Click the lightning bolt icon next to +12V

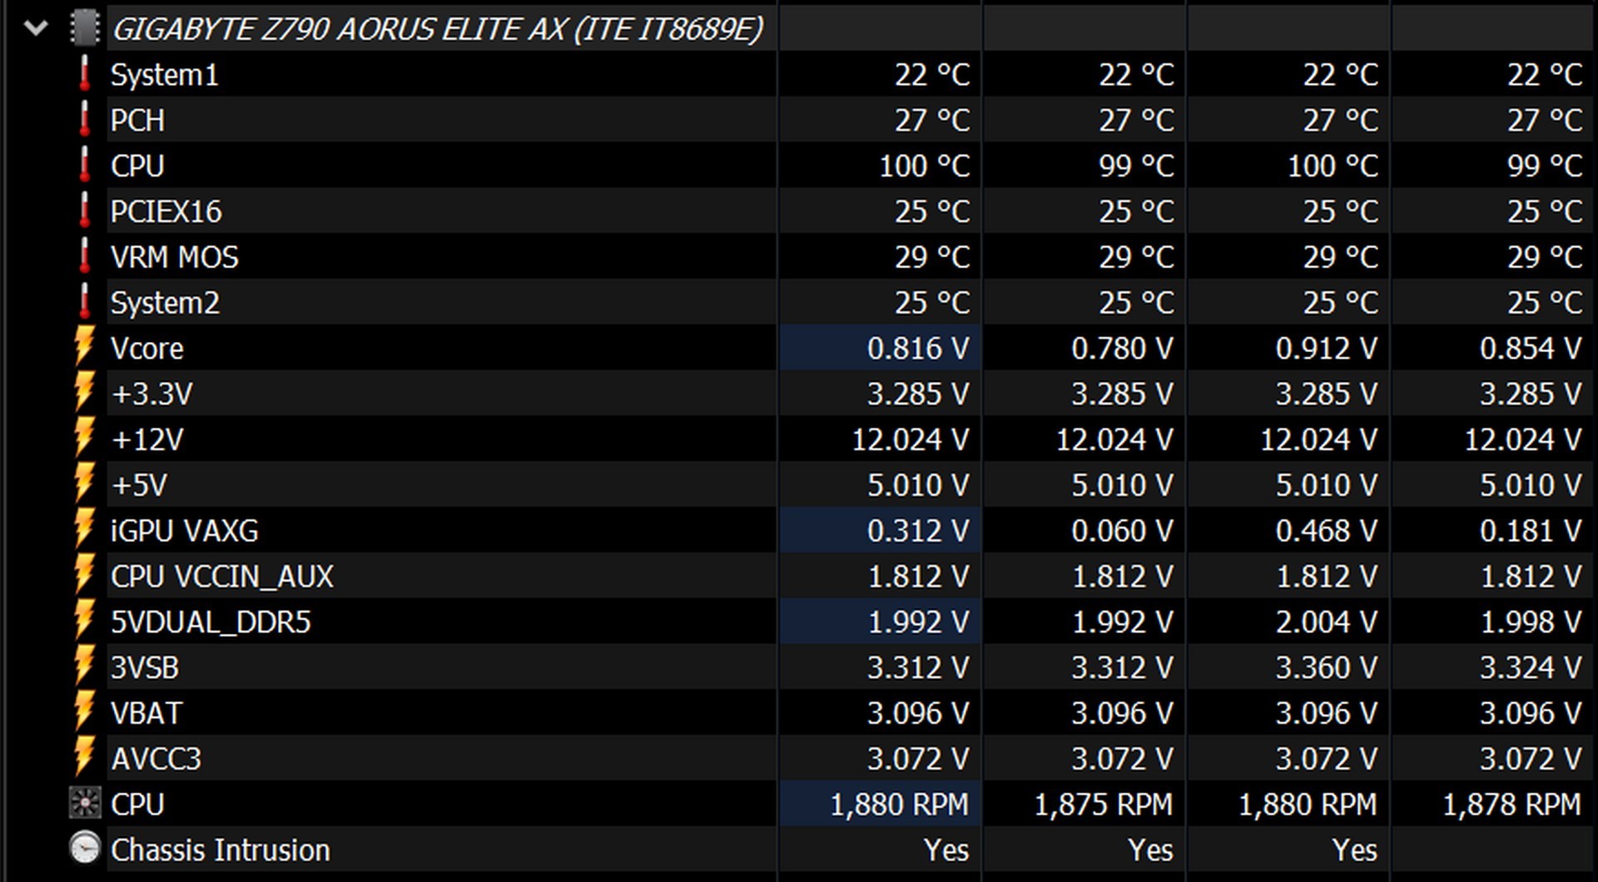coord(84,438)
